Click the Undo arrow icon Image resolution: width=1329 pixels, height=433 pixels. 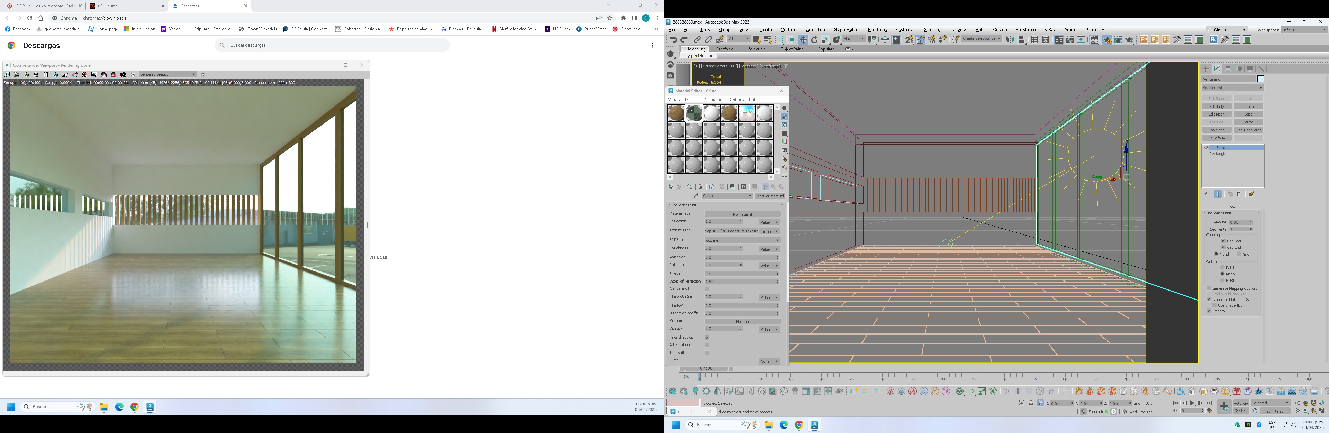(673, 40)
